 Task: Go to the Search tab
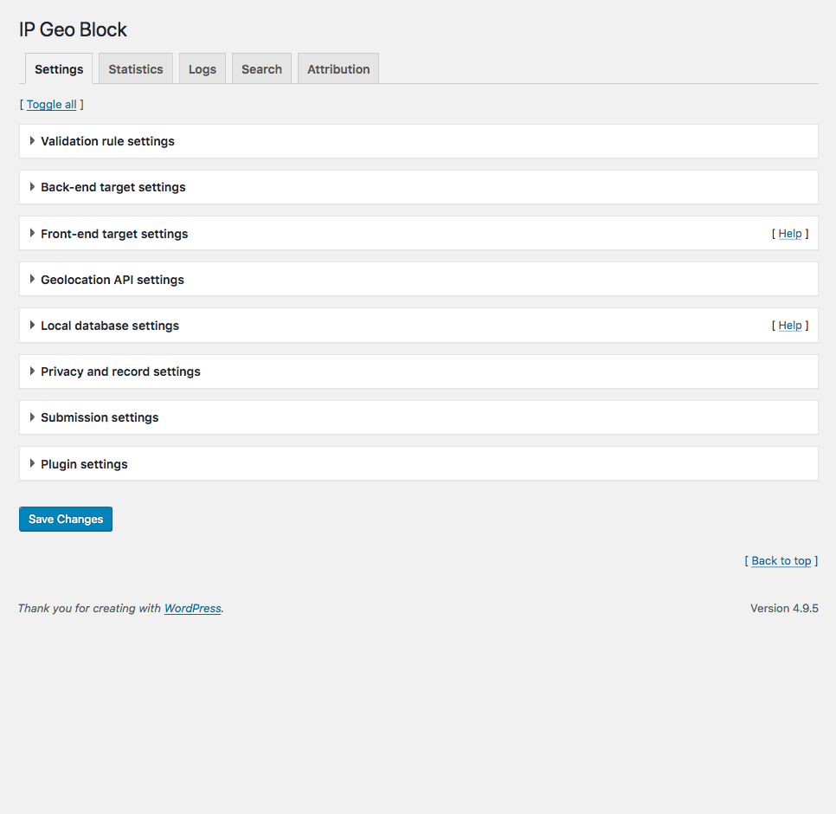[x=261, y=69]
